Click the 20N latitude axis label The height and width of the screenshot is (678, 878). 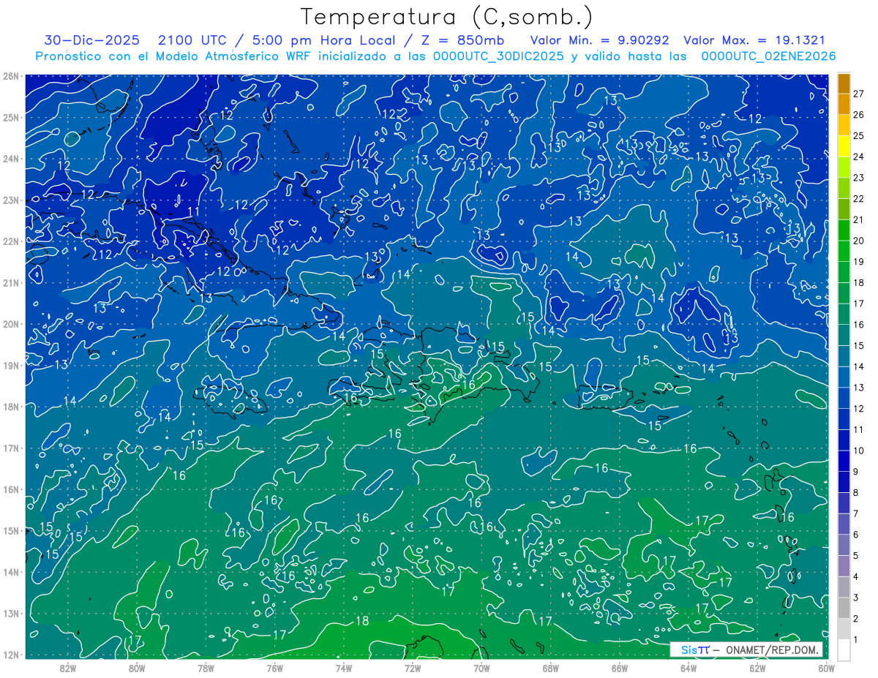[x=10, y=324]
